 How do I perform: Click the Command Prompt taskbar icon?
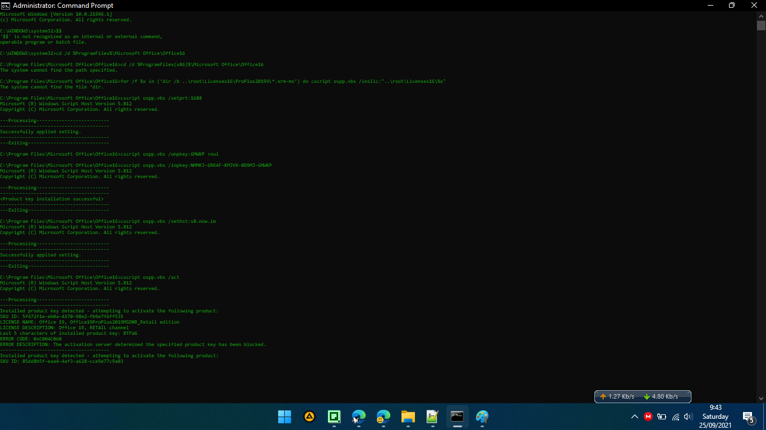tap(457, 417)
